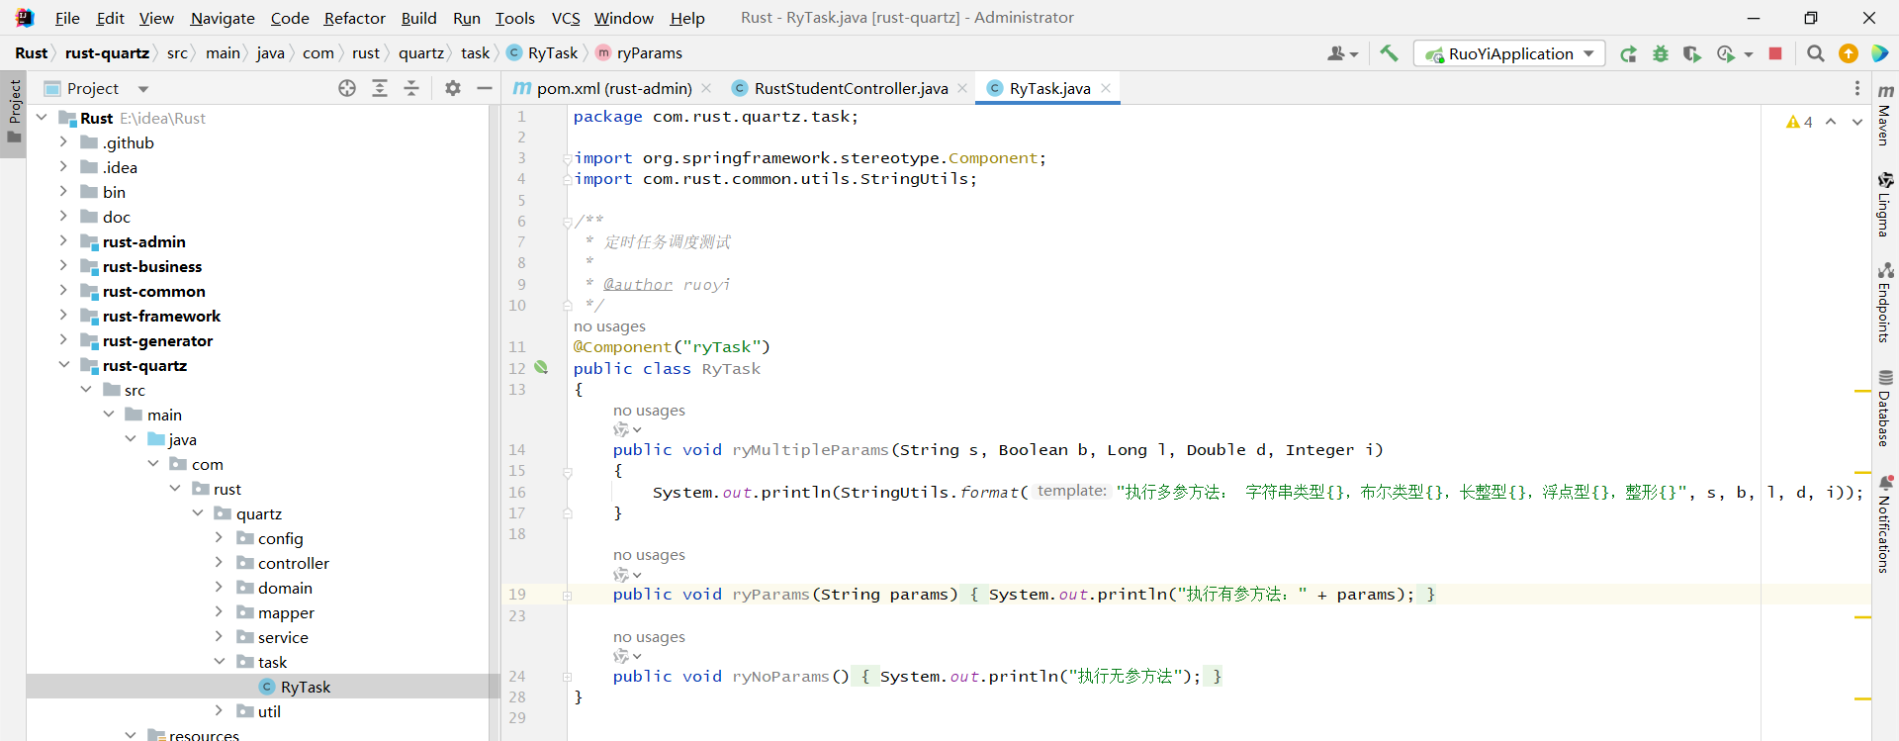Open the Refactor menu
The image size is (1899, 741).
point(354,18)
